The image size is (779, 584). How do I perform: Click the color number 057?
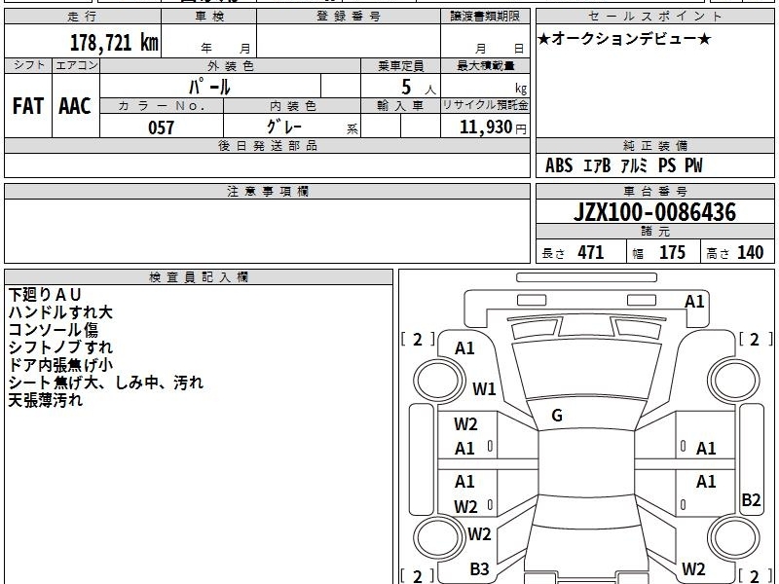click(x=161, y=128)
